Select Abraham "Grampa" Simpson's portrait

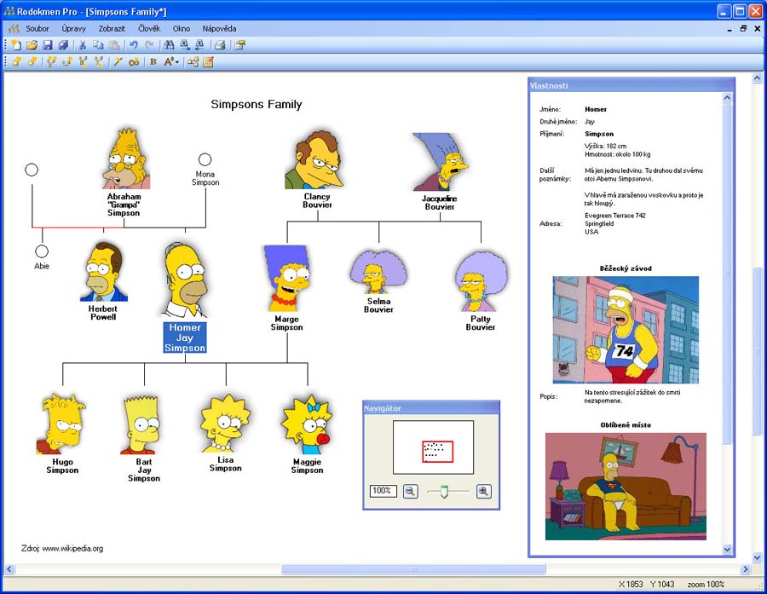[126, 159]
